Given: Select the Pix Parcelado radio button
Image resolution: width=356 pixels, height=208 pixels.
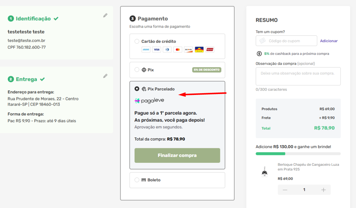Looking at the screenshot, I should pos(137,89).
